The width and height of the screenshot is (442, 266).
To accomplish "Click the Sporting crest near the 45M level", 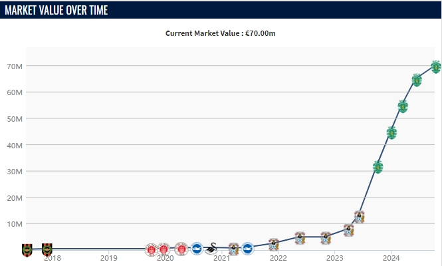I will 392,132.
